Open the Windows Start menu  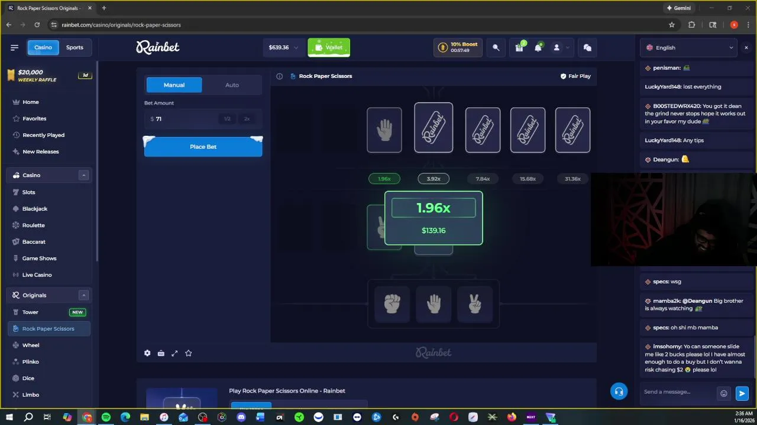[x=9, y=417]
